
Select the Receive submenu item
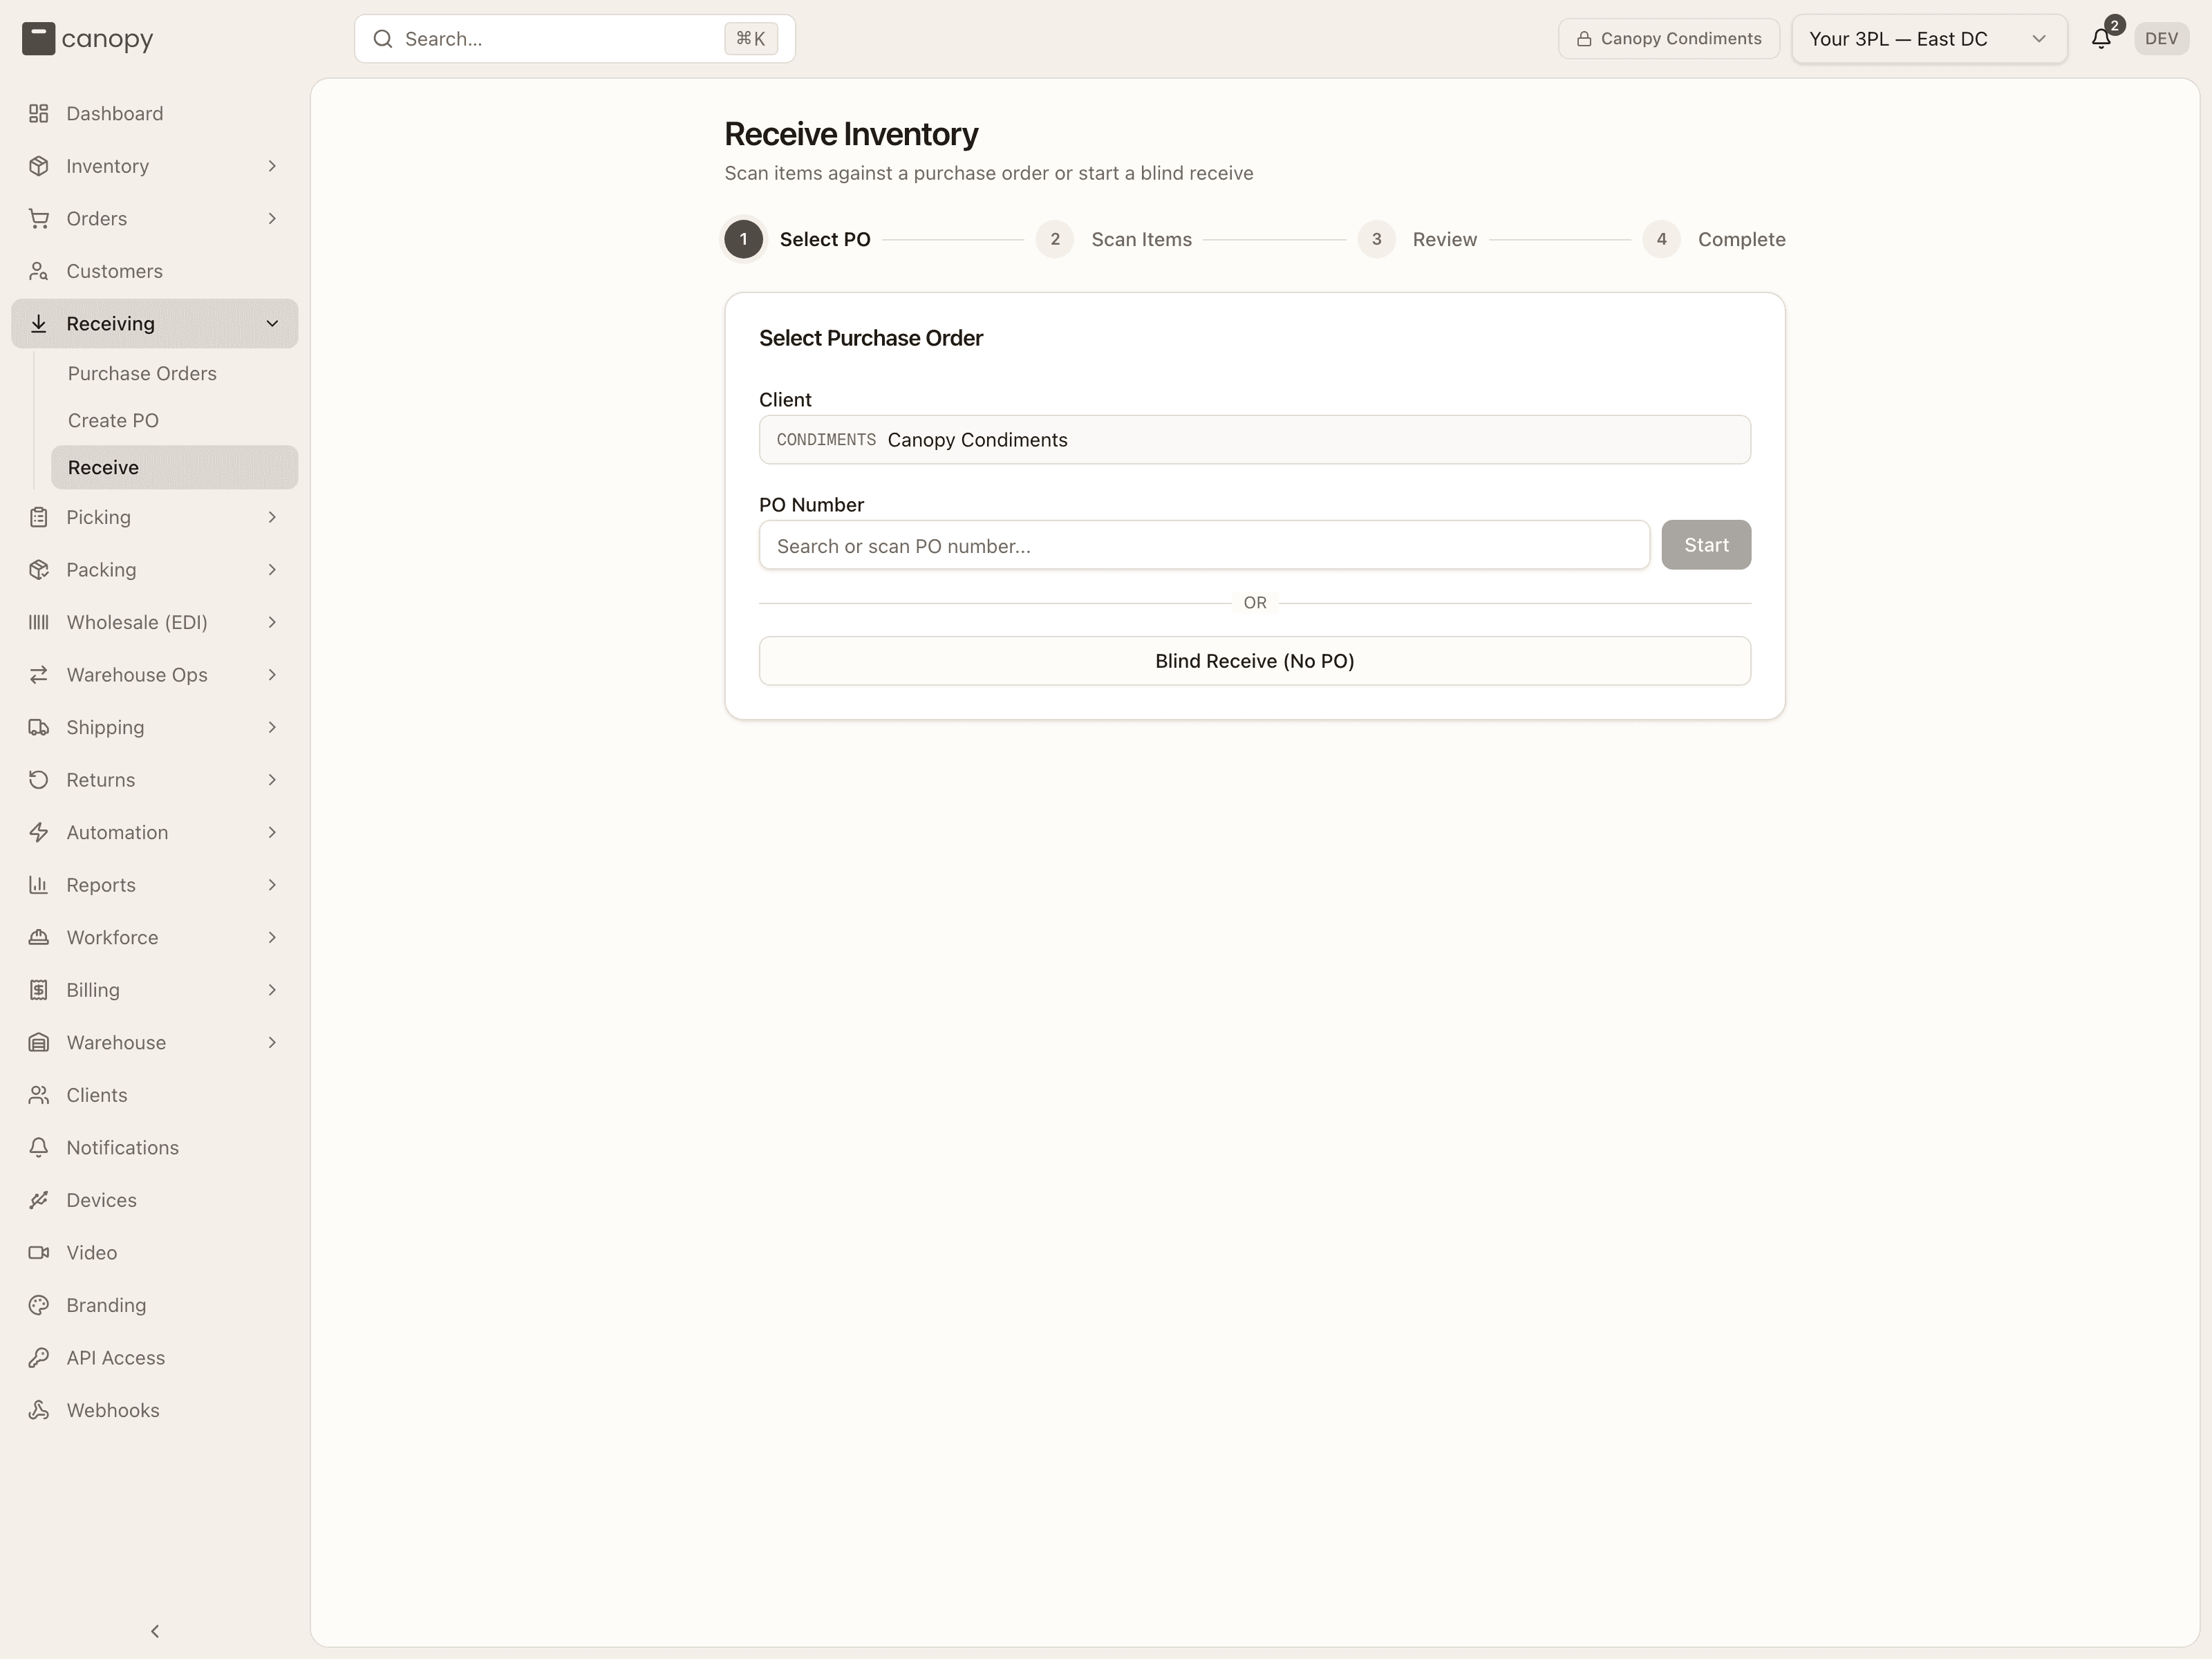pyautogui.click(x=175, y=467)
